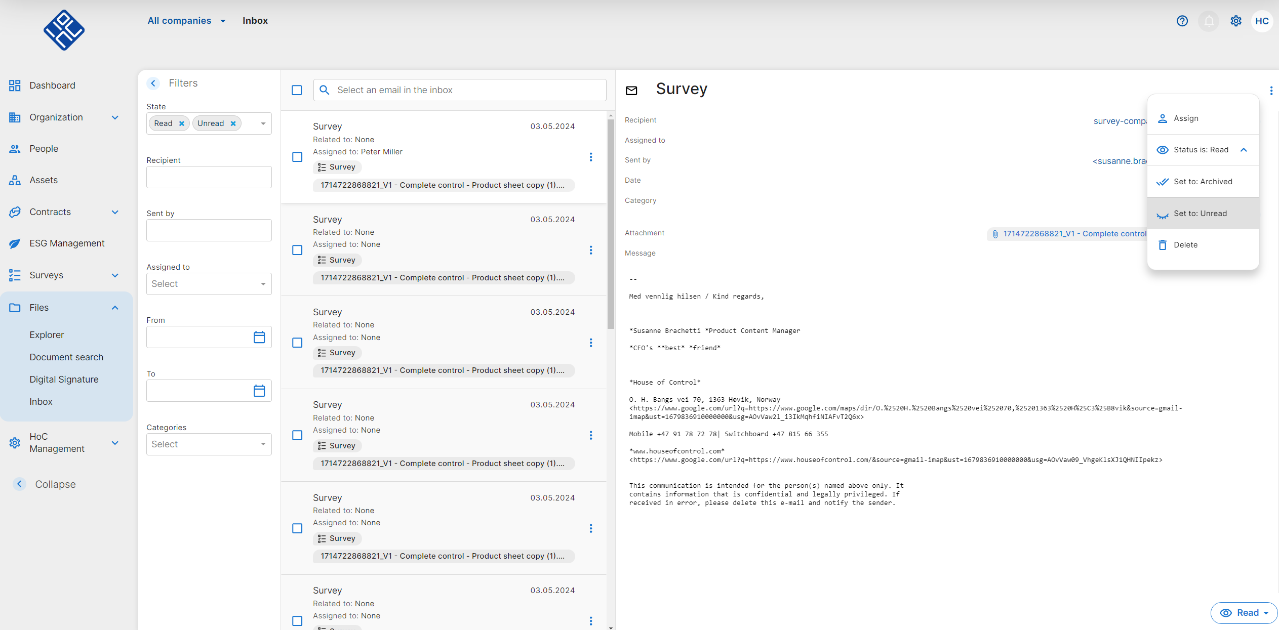Open the help question mark icon
The image size is (1279, 630).
(x=1182, y=21)
